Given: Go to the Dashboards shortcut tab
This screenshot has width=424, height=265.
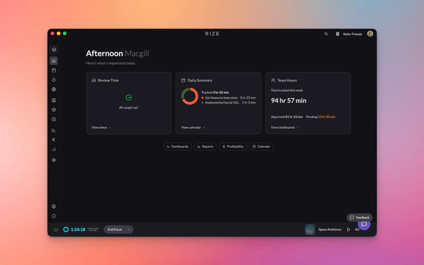Looking at the screenshot, I should tap(178, 147).
